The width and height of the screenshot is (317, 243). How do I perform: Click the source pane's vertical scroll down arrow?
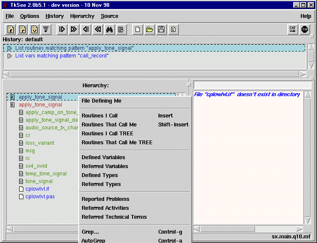click(x=308, y=221)
